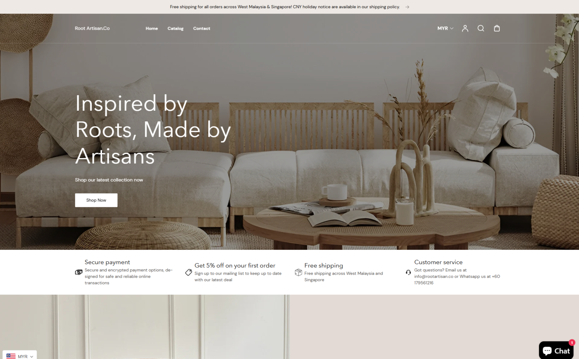The width and height of the screenshot is (579, 359).
Task: Expand the MYR currency dropdown in header
Action: 445,28
